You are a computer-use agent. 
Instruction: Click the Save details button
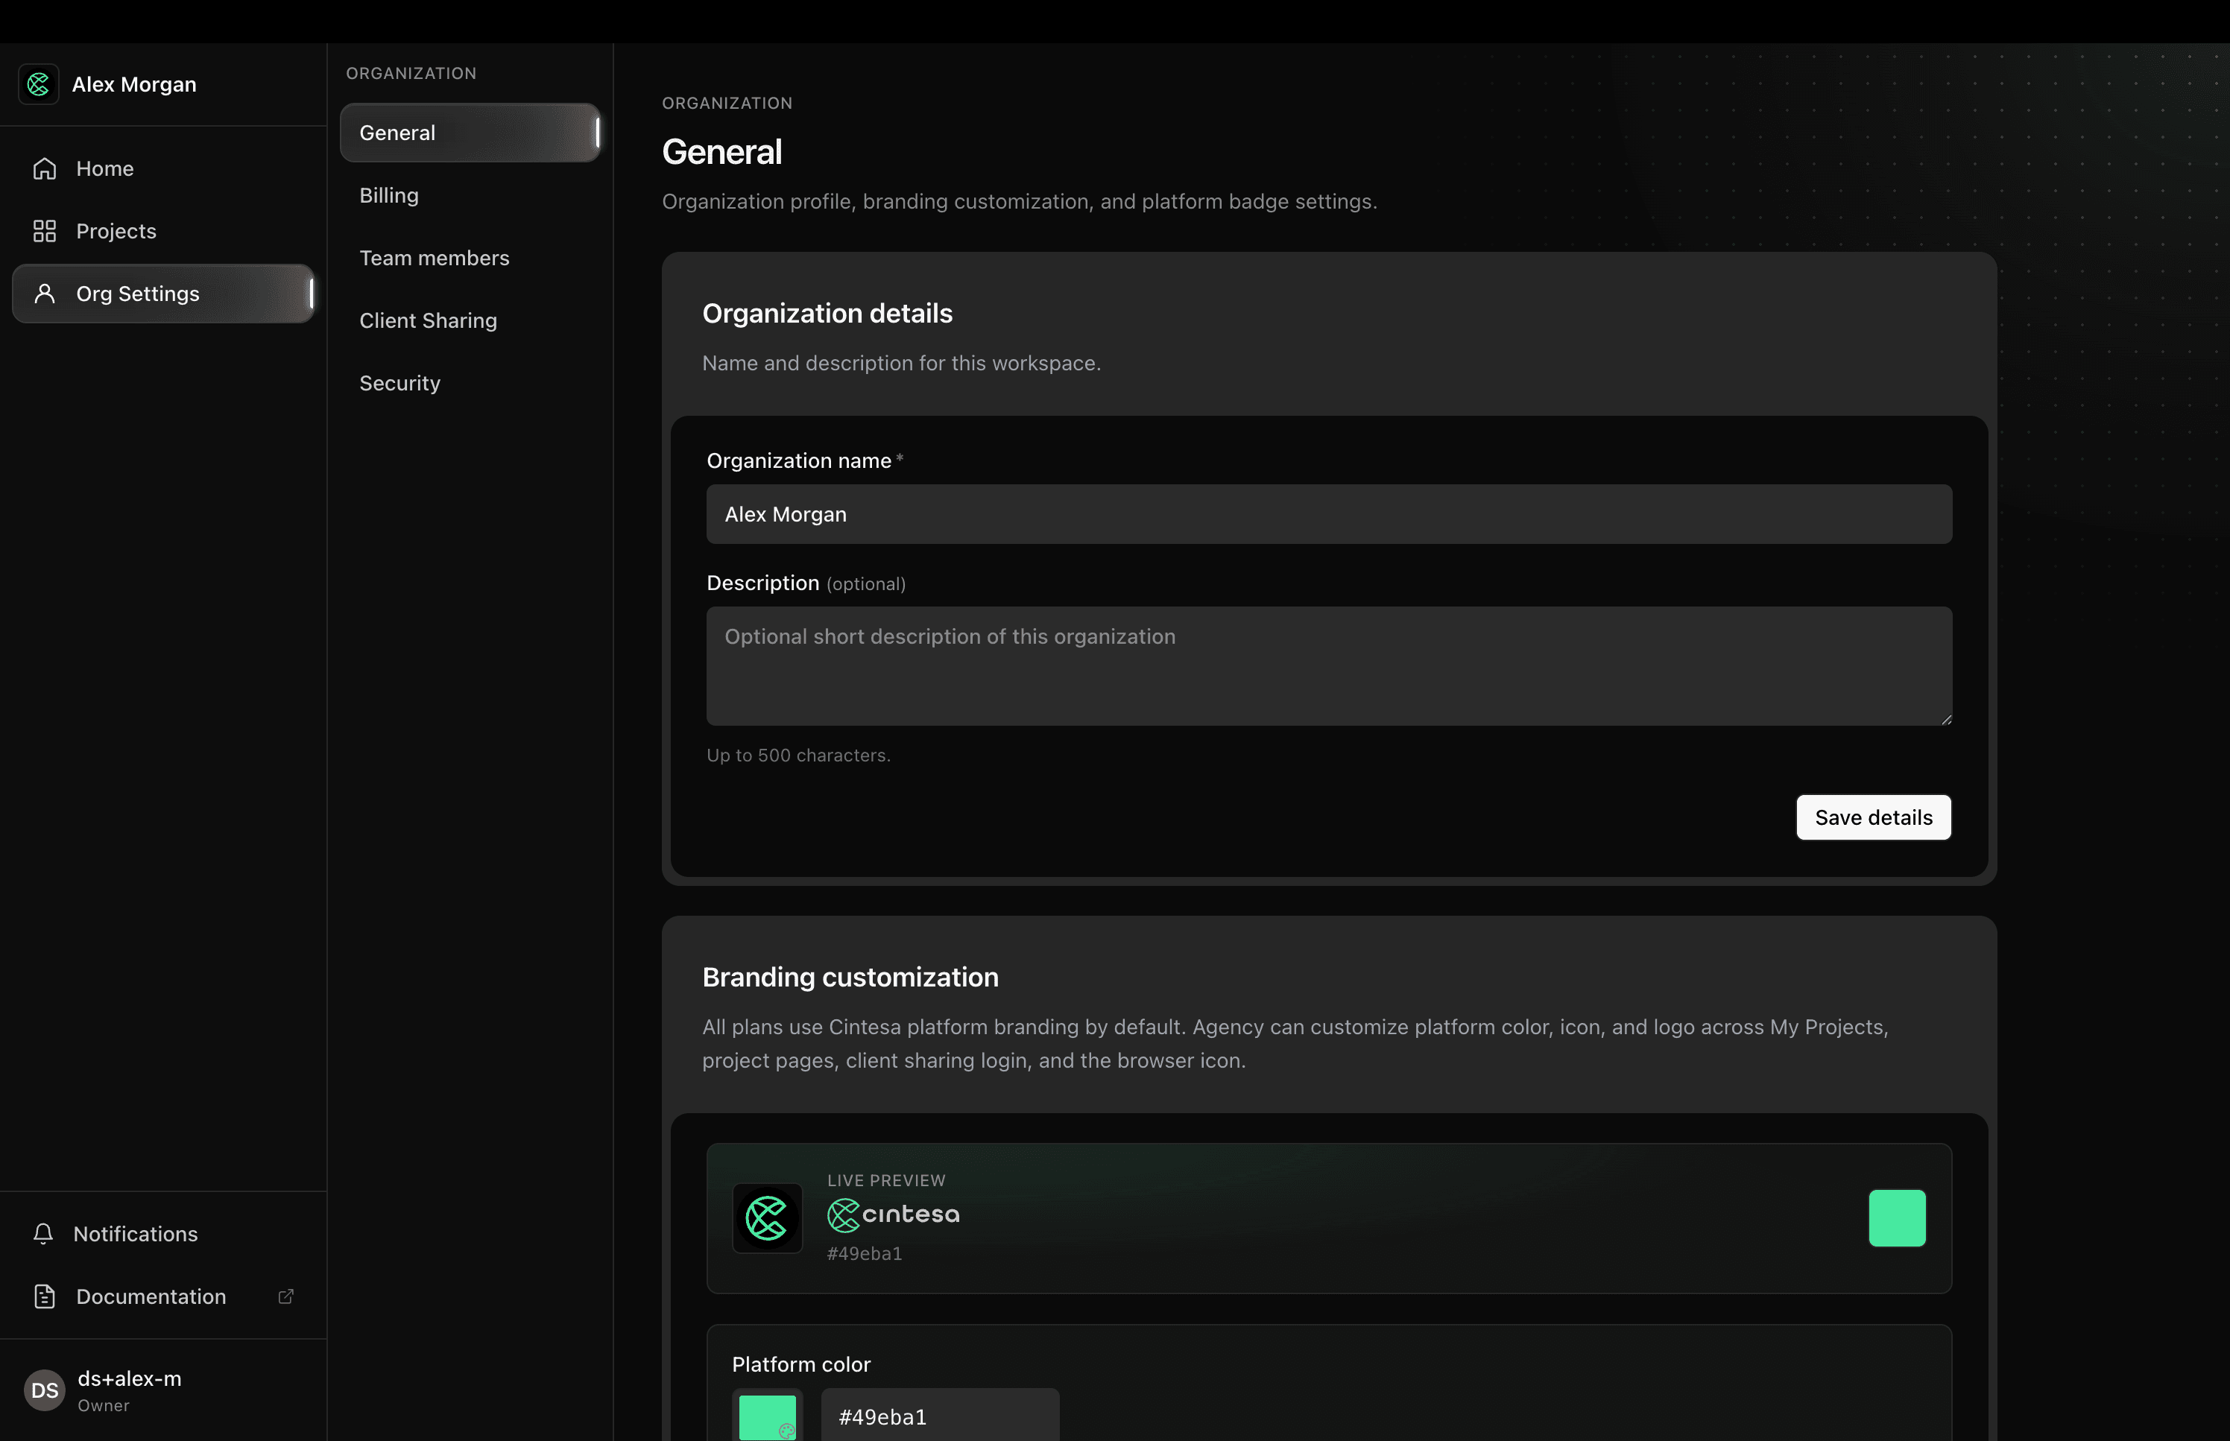1874,818
